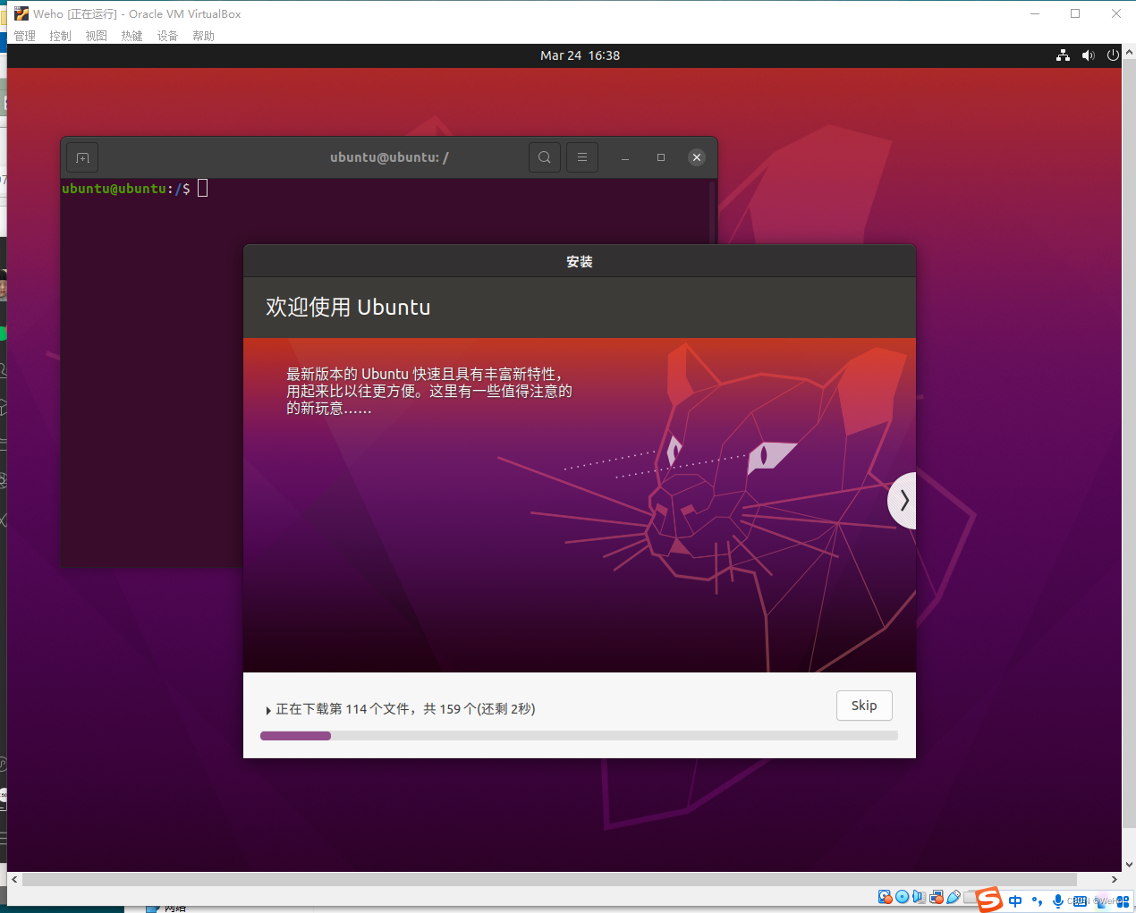Click the slideshow text about 最新版本的 Ubuntu
Screen dimensions: 1136x913
click(429, 391)
